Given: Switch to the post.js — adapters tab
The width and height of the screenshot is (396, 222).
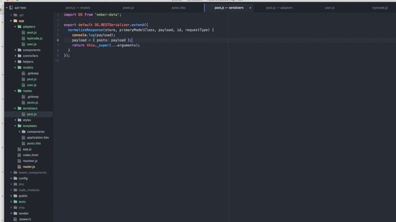Looking at the screenshot, I should pyautogui.click(x=279, y=8).
